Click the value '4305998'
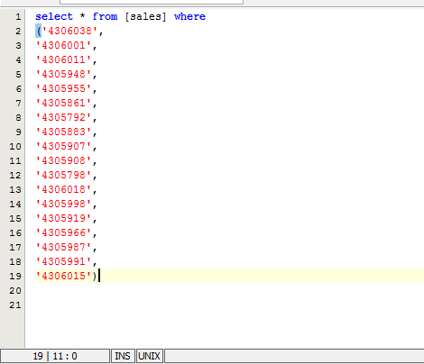 (x=63, y=204)
